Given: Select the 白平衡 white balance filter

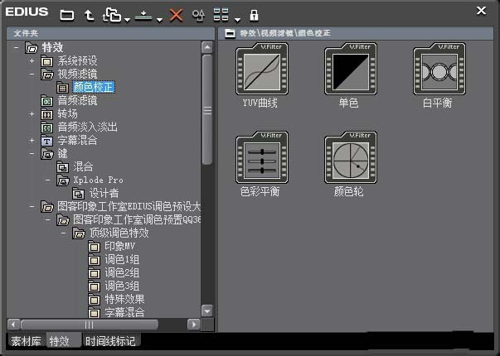Looking at the screenshot, I should click(x=439, y=69).
